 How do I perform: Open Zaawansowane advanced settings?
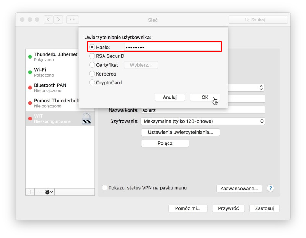(x=239, y=189)
